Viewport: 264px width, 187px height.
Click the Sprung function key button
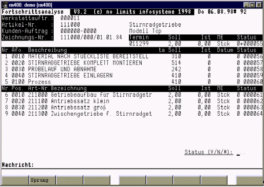pyautogui.click(x=42, y=180)
